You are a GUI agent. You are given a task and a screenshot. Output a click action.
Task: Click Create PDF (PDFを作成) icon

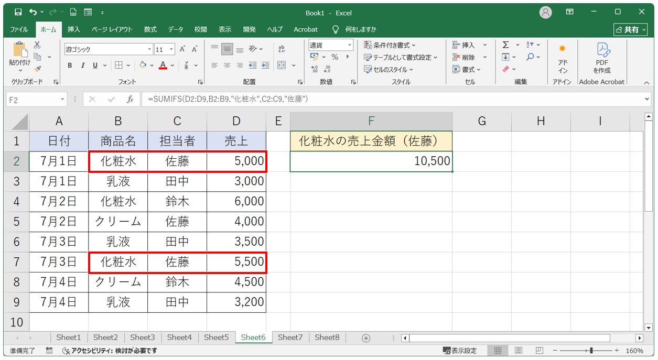[602, 58]
